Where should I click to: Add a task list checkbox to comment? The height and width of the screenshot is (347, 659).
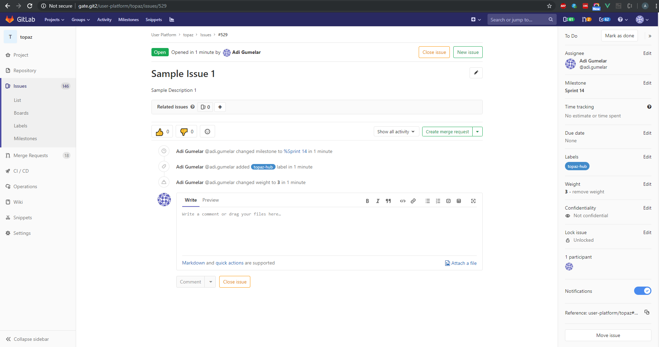[448, 201]
